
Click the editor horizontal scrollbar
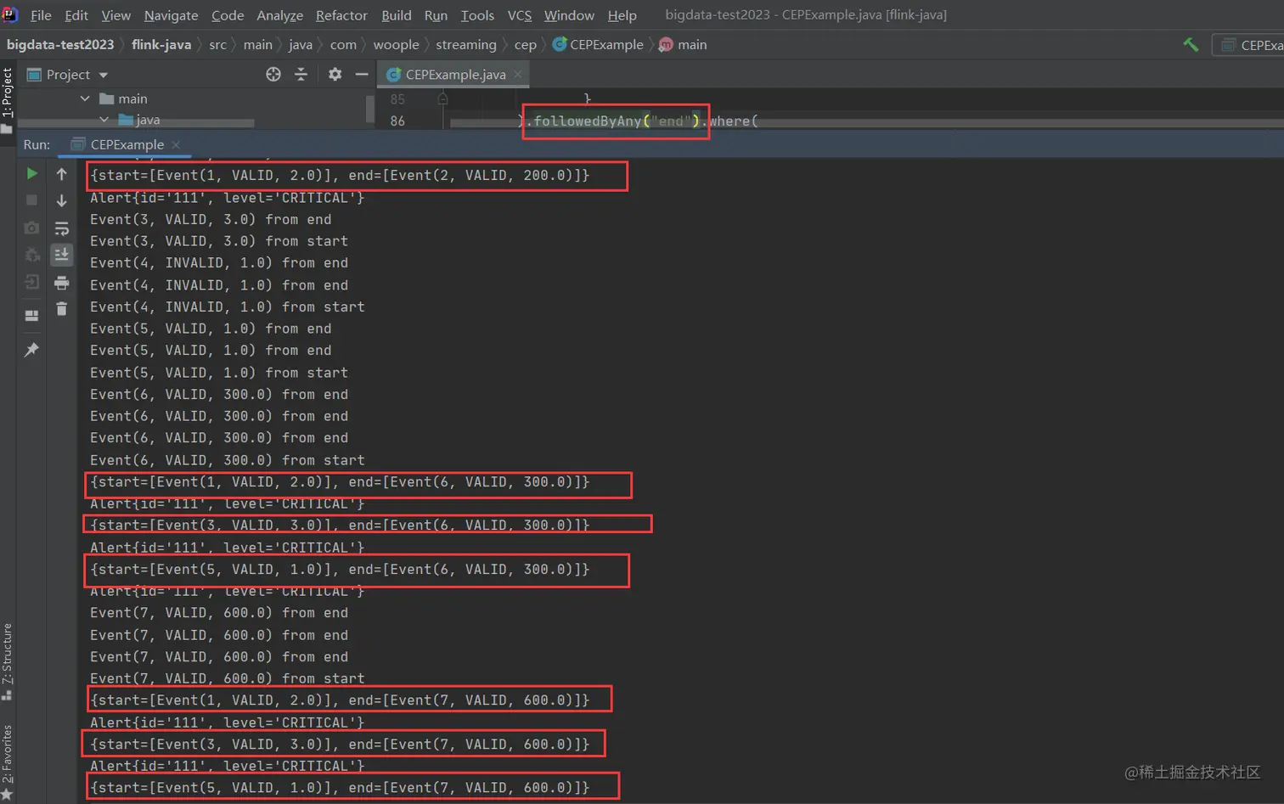tap(866, 124)
